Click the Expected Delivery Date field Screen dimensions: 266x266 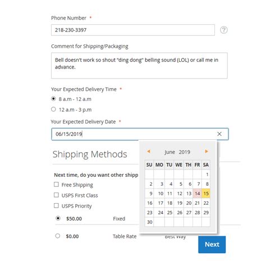[140, 134]
